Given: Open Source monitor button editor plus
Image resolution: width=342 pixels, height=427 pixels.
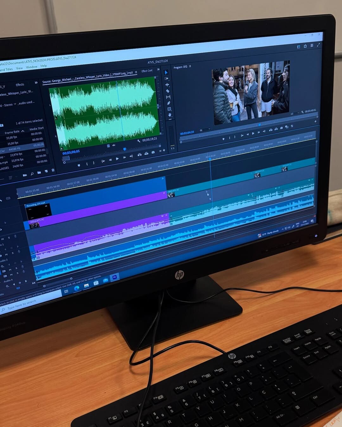Looking at the screenshot, I should pyautogui.click(x=164, y=150).
